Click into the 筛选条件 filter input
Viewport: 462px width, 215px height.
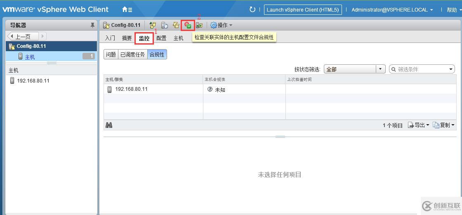(422, 69)
